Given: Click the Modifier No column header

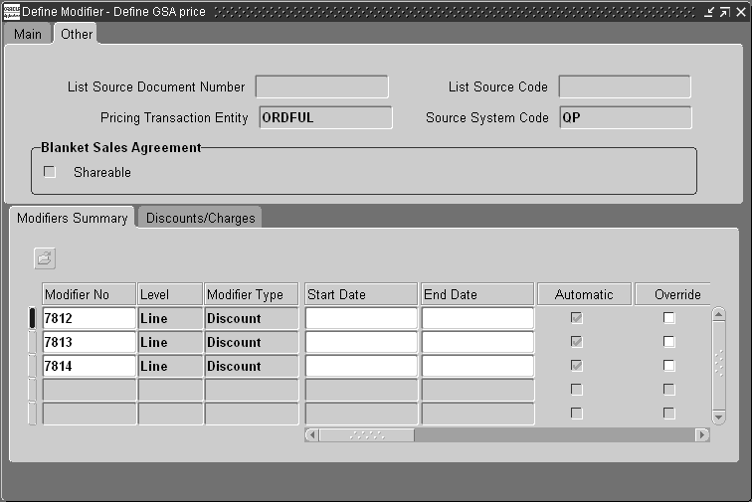Looking at the screenshot, I should click(x=90, y=294).
